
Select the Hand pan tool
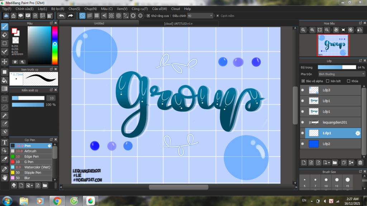(x=5, y=177)
